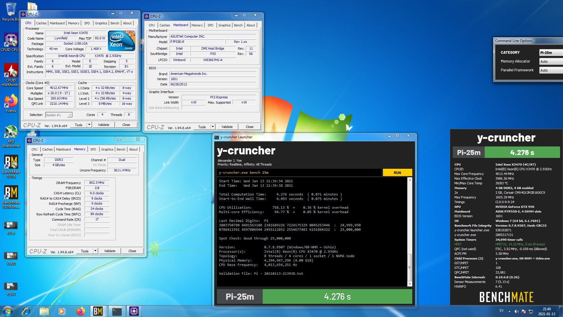This screenshot has height=317, width=563.
Task: Switch to SPD tab in Memory window
Action: (93, 149)
